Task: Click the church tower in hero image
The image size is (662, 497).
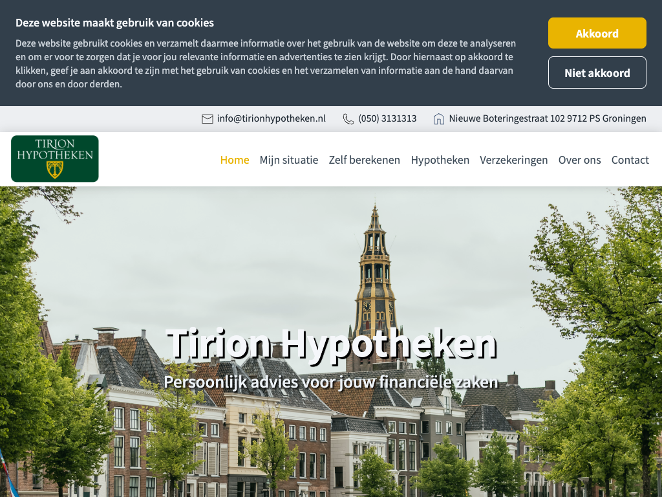Action: point(375,272)
